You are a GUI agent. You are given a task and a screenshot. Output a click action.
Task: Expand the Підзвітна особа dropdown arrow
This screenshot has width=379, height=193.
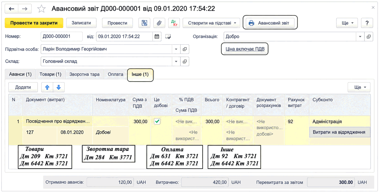(176, 49)
